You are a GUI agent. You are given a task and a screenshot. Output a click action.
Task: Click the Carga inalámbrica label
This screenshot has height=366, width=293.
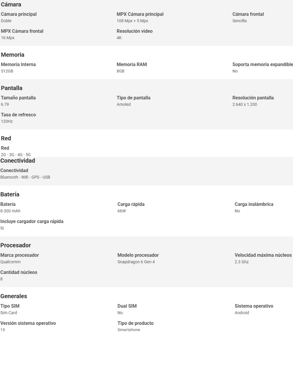[x=254, y=204]
